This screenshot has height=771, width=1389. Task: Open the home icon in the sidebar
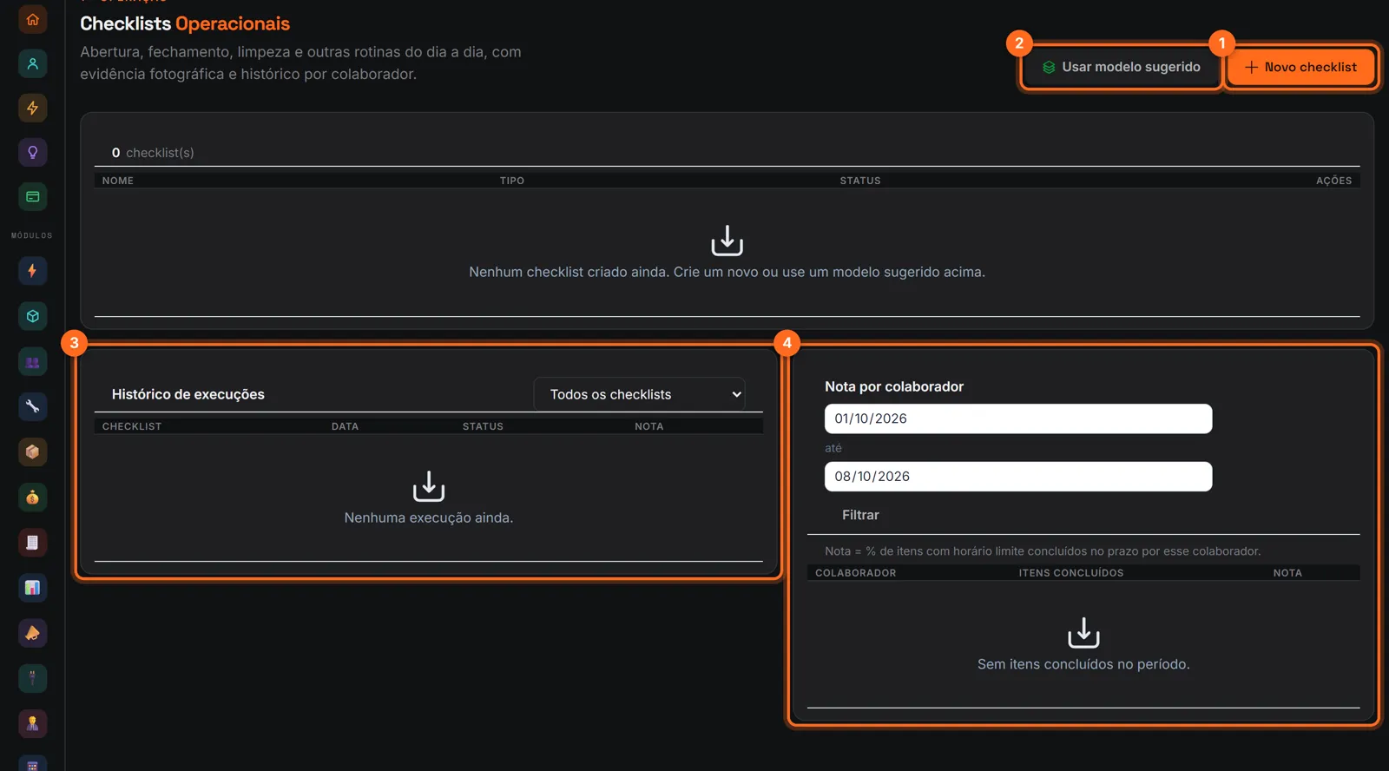33,19
